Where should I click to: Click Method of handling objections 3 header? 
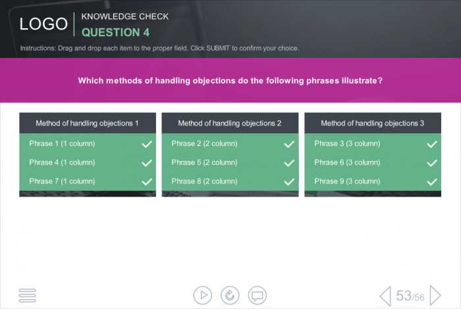pyautogui.click(x=373, y=123)
